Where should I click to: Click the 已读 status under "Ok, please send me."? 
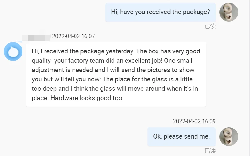pos(210,151)
